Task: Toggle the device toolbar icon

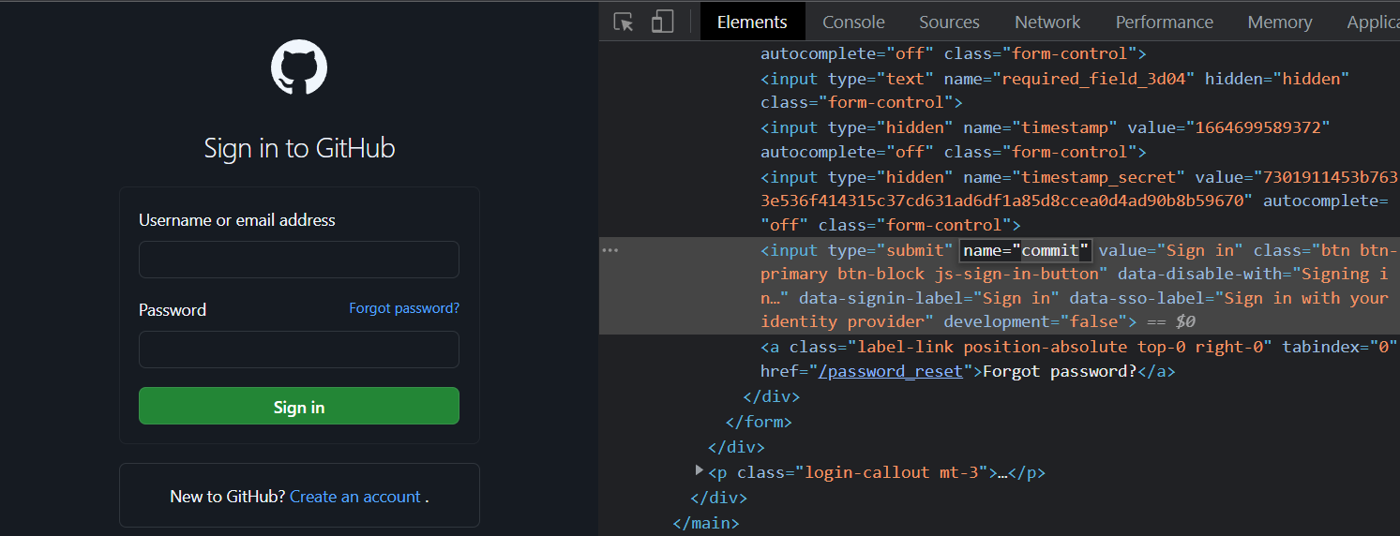Action: tap(663, 22)
